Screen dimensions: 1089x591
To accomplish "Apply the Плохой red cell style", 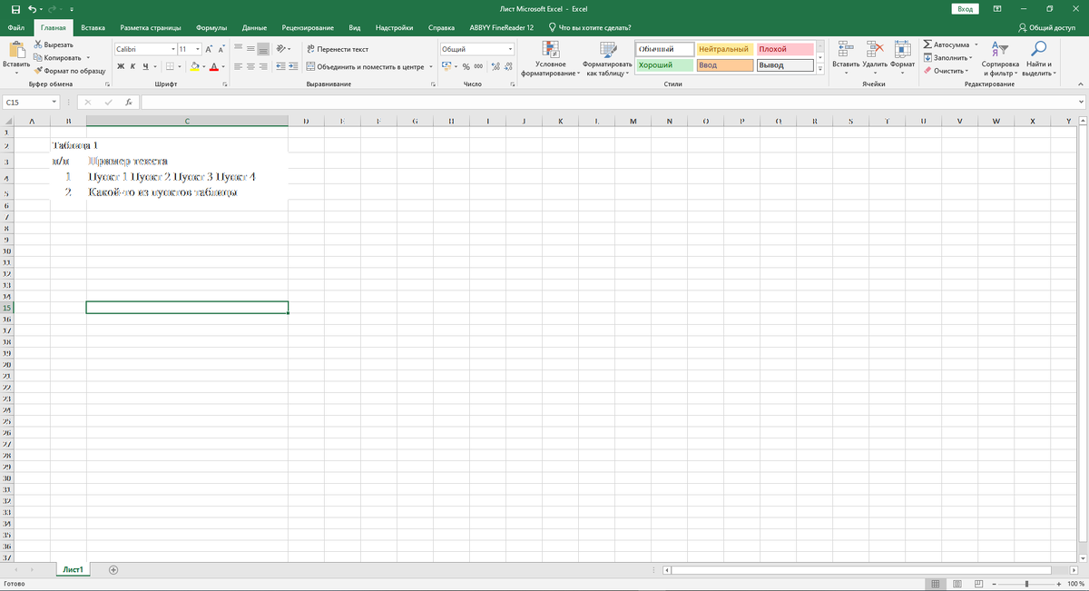I will click(x=785, y=49).
